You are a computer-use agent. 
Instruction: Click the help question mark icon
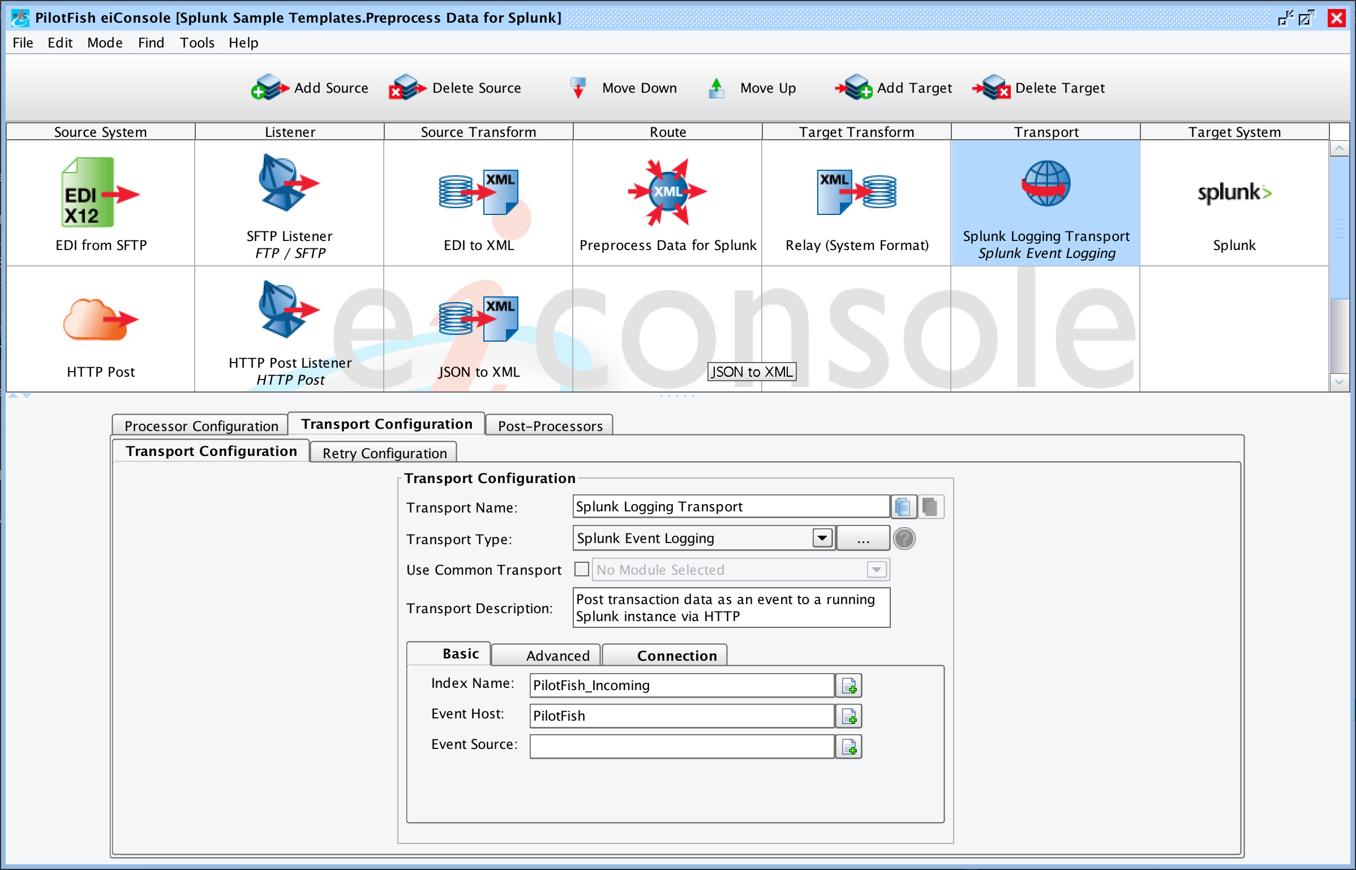904,539
